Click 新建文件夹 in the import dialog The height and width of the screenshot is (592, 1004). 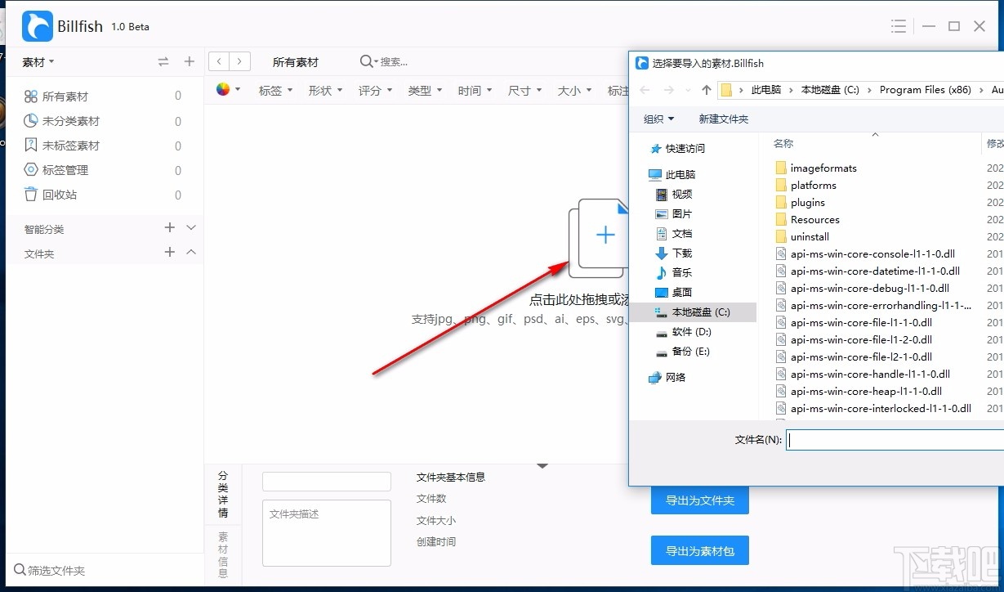723,119
